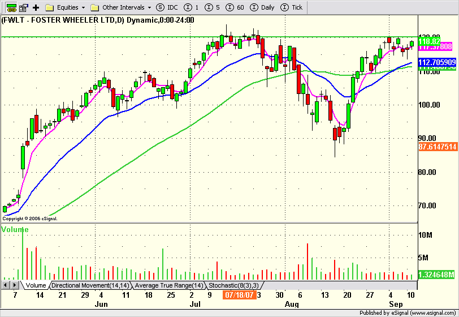
Task: Select the IDC symbol button
Action: pyautogui.click(x=167, y=7)
